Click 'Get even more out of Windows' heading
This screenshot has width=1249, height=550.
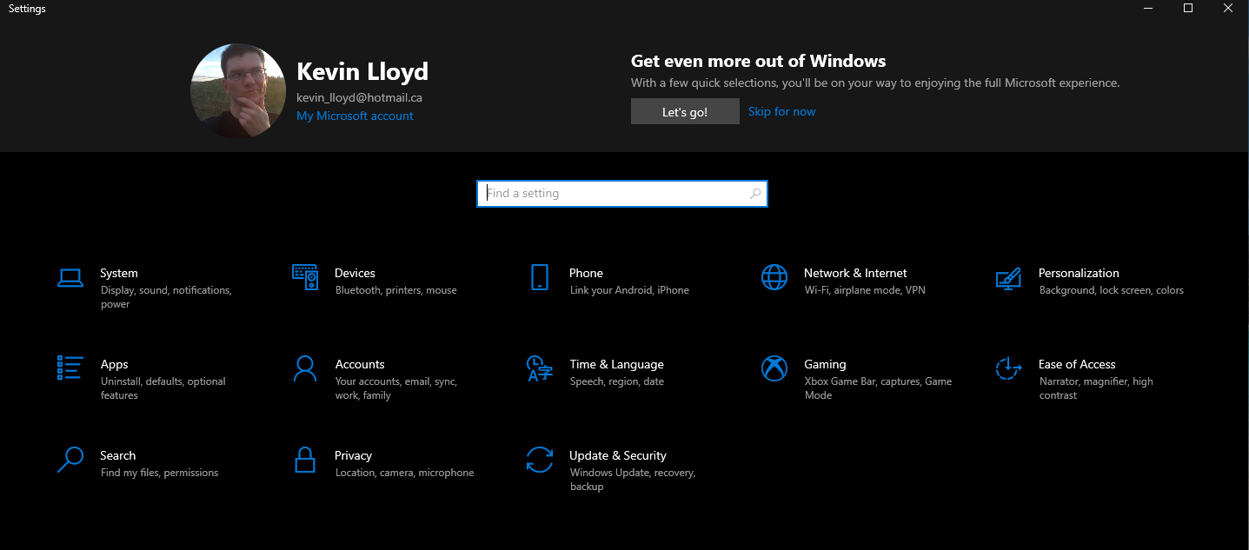tap(758, 61)
